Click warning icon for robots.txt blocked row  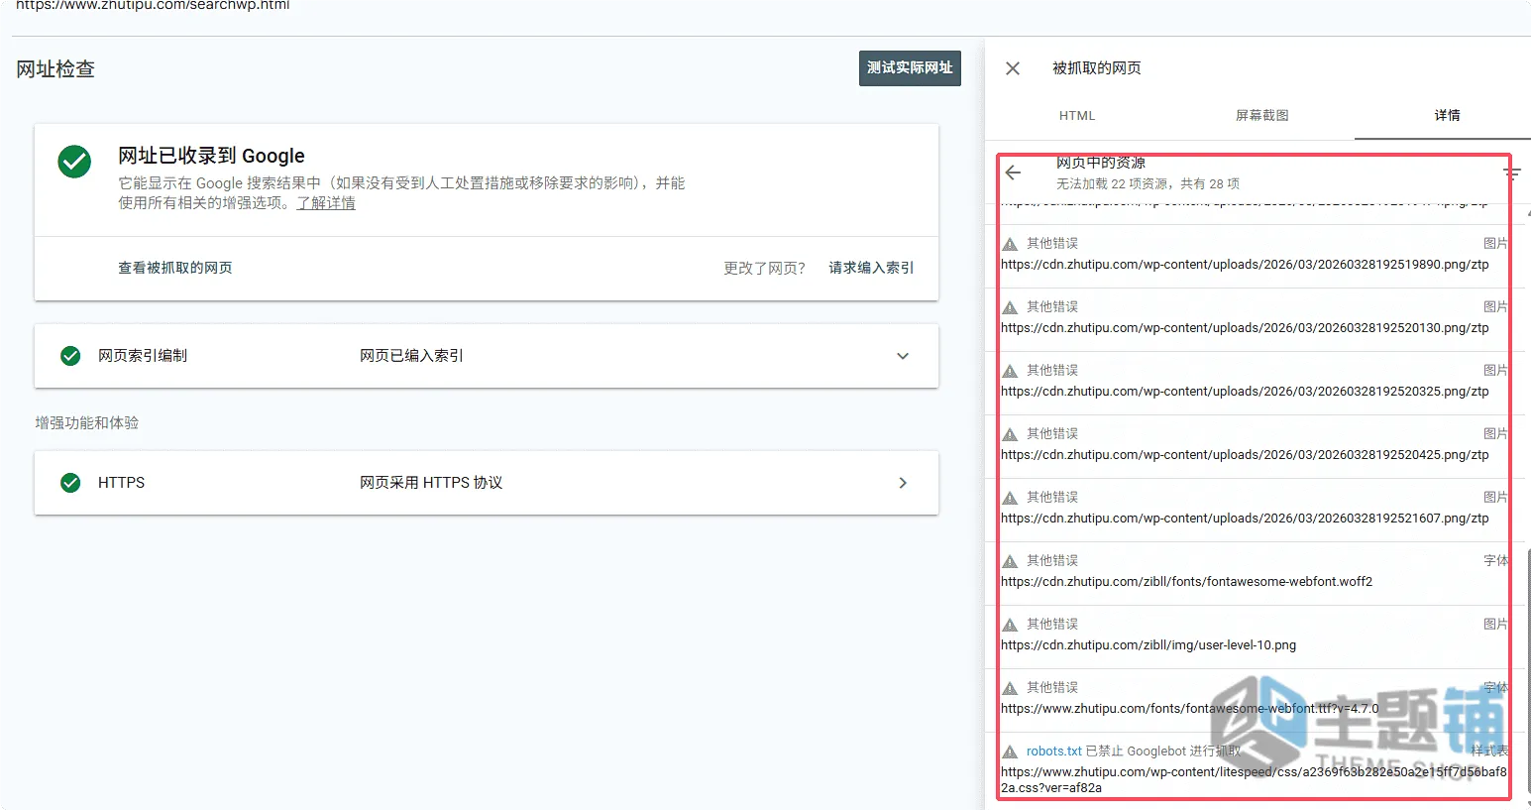1010,752
